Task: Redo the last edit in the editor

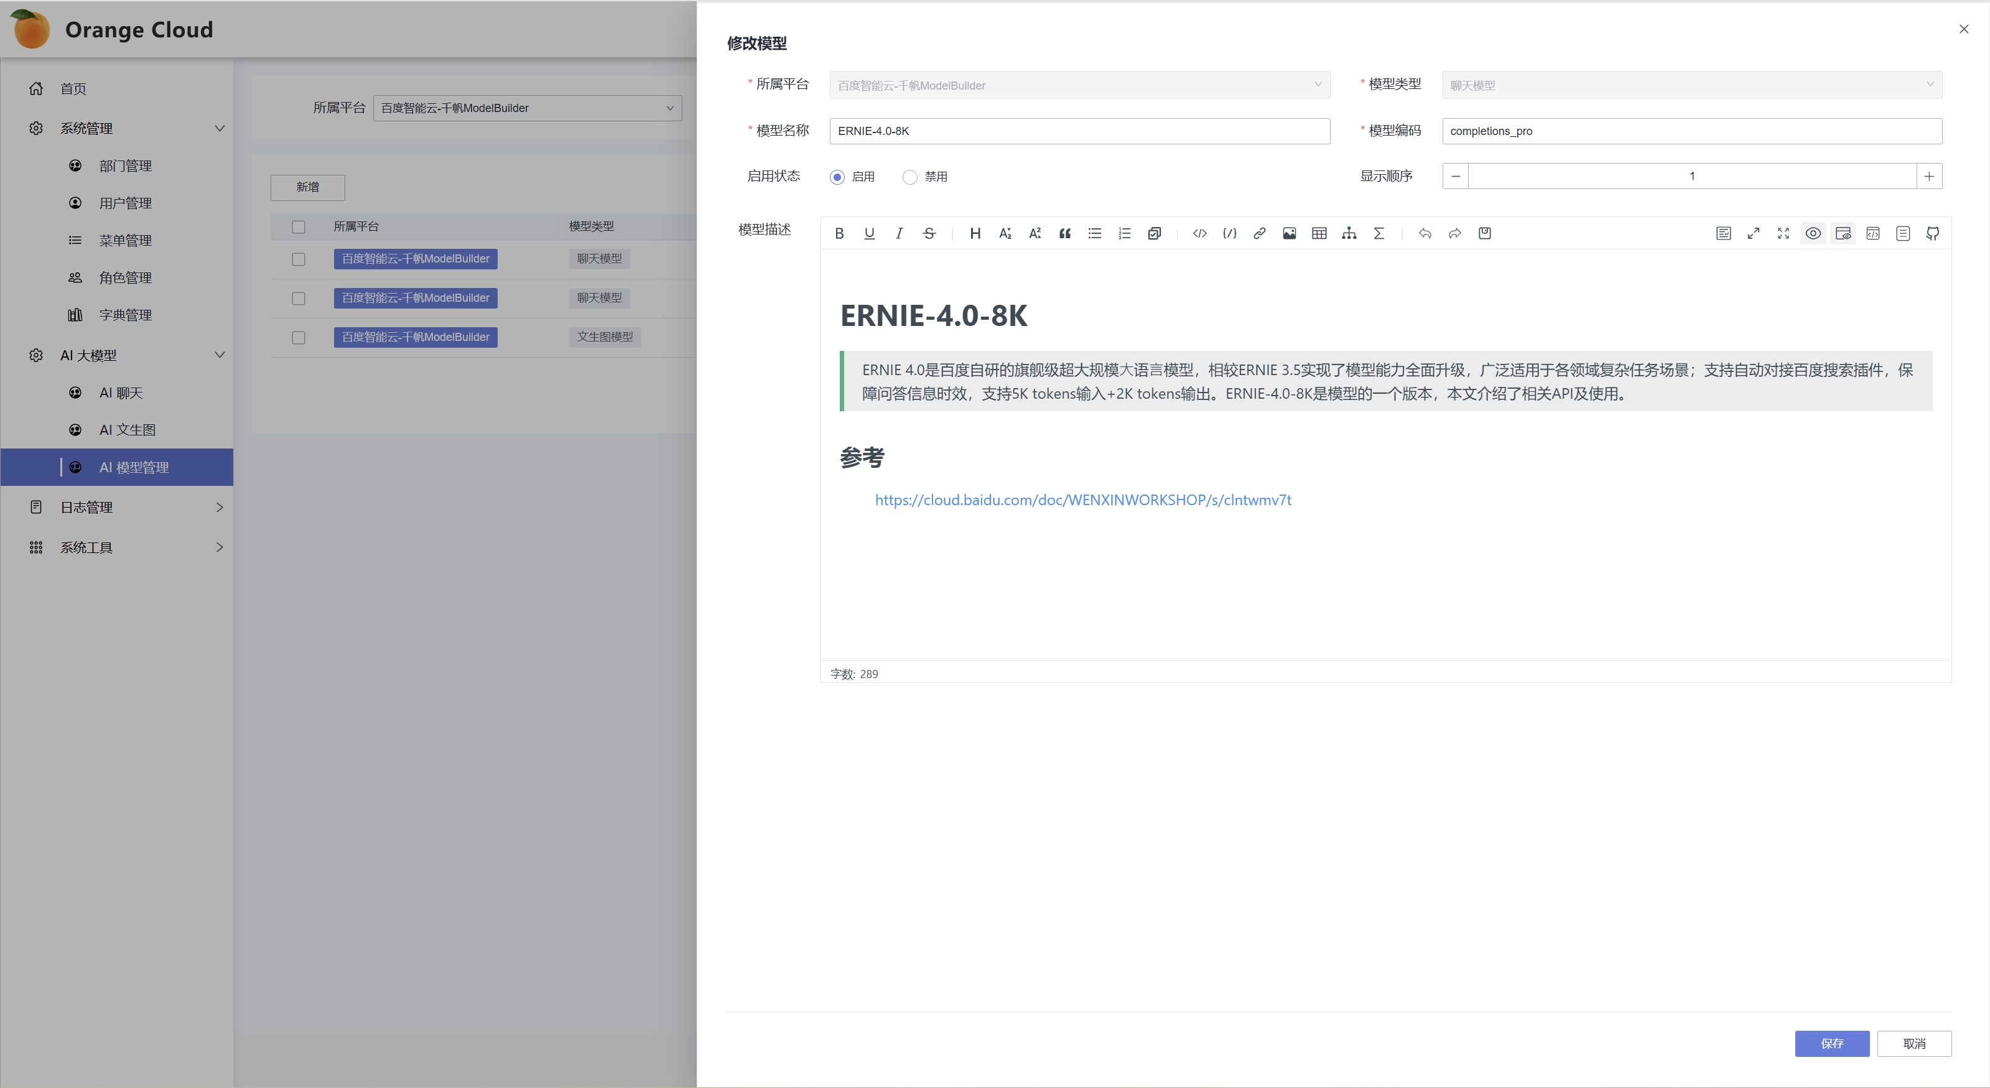Action: tap(1454, 233)
